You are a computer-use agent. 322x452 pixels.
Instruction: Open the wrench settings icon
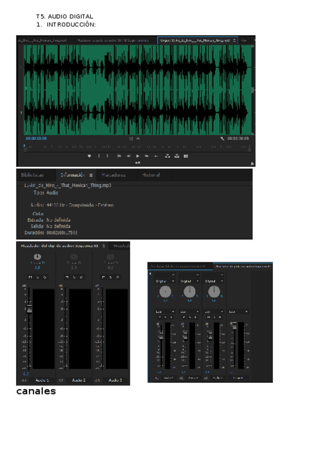pos(222,138)
